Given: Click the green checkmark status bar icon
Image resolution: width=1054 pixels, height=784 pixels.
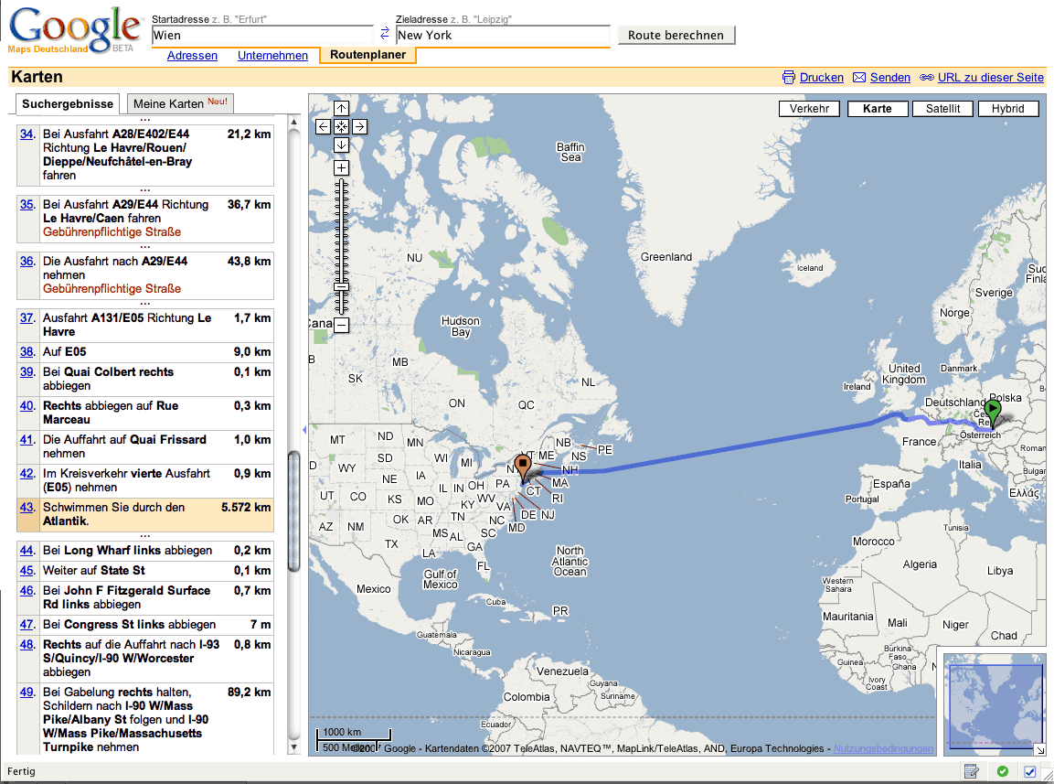Looking at the screenshot, I should point(1002,771).
